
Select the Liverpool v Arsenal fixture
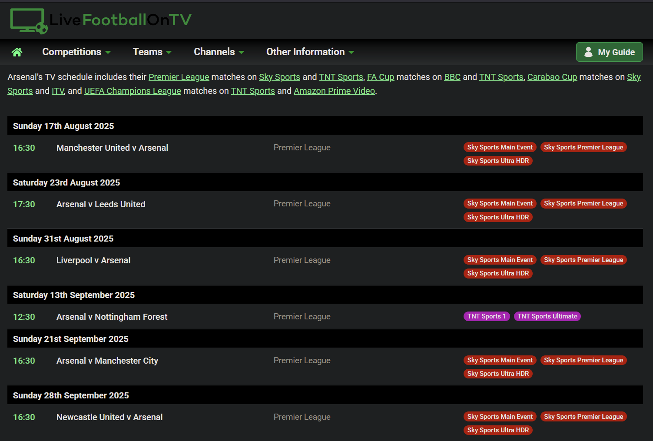93,260
